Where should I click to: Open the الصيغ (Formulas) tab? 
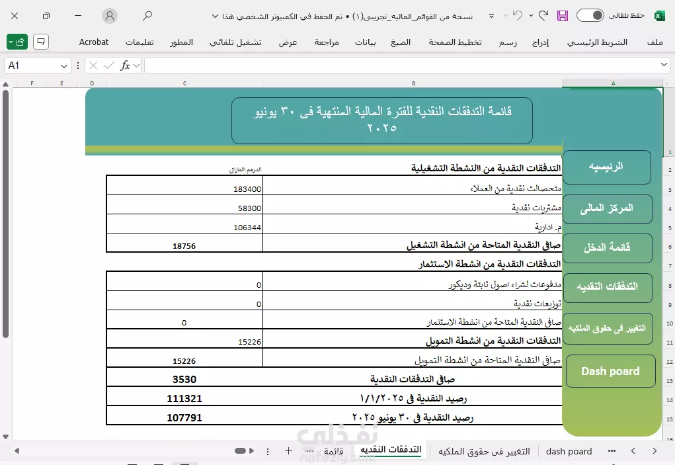(401, 42)
